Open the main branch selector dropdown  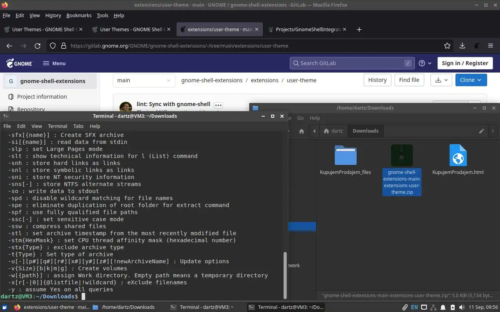pos(144,80)
